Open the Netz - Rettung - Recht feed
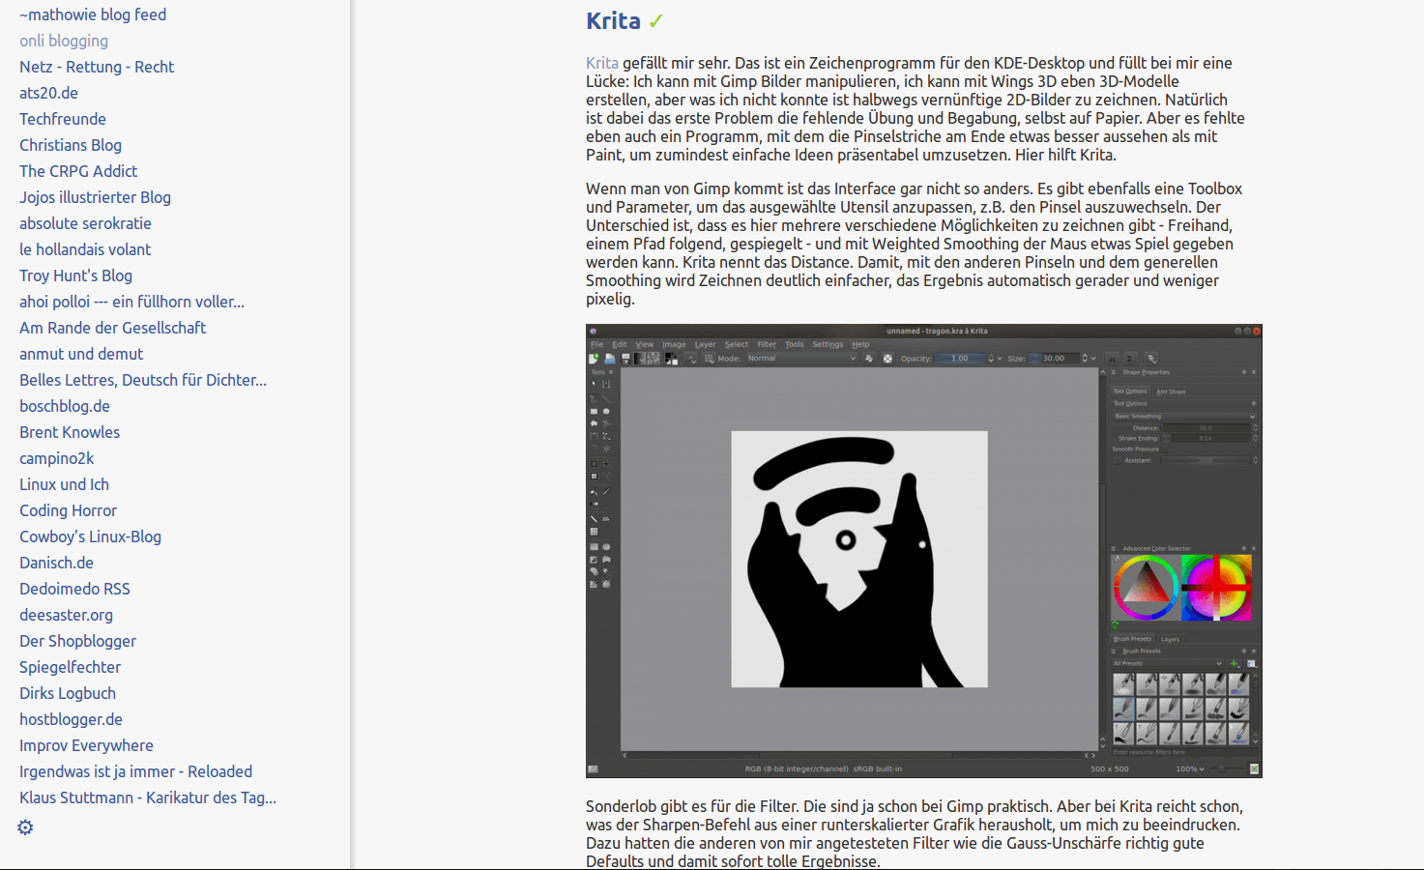 (x=97, y=67)
